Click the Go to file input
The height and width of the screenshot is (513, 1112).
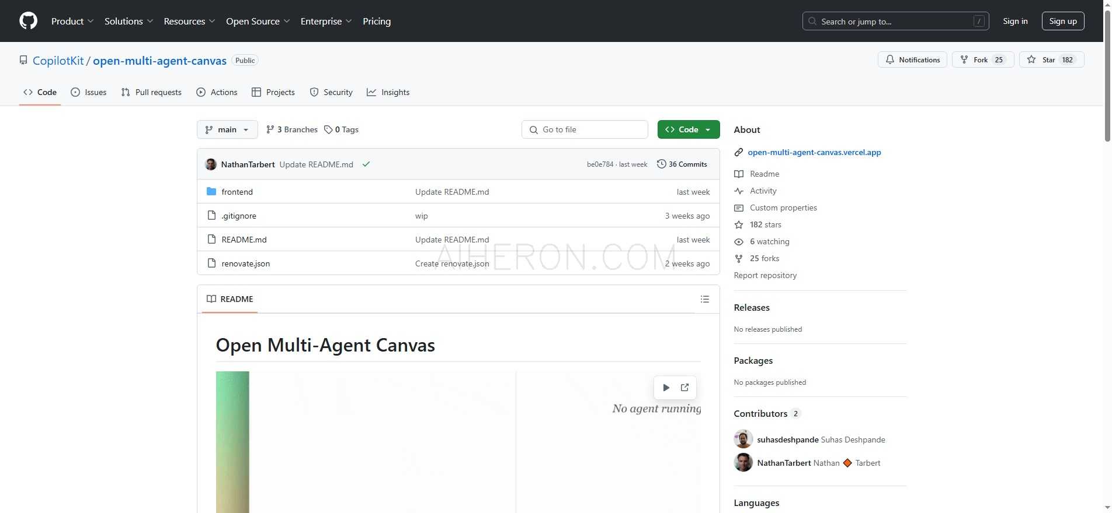(585, 129)
